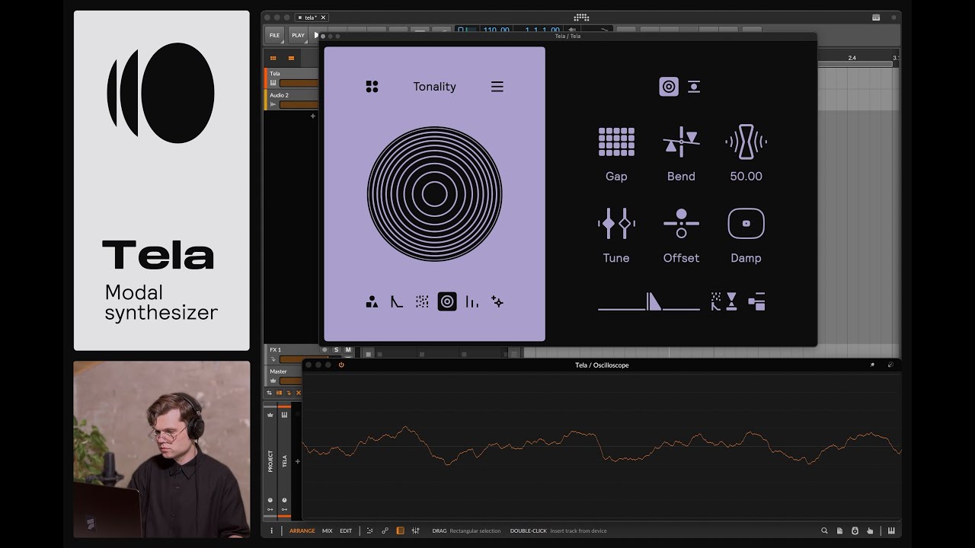
Task: Toggle the mixer faders icon in the bottom bar
Action: (x=415, y=531)
